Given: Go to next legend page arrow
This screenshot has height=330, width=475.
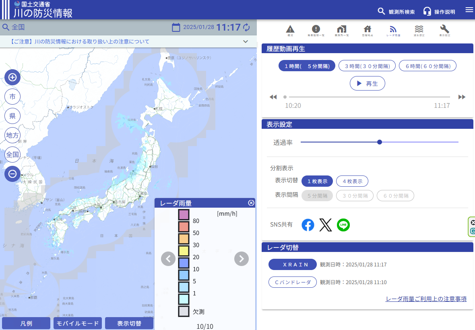Looking at the screenshot, I should [x=242, y=258].
